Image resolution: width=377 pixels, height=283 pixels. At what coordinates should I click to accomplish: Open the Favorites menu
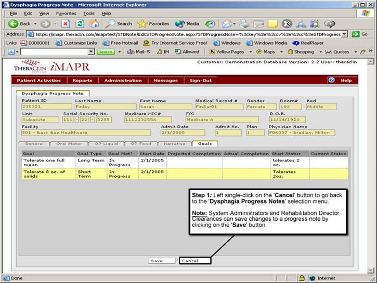(x=66, y=14)
